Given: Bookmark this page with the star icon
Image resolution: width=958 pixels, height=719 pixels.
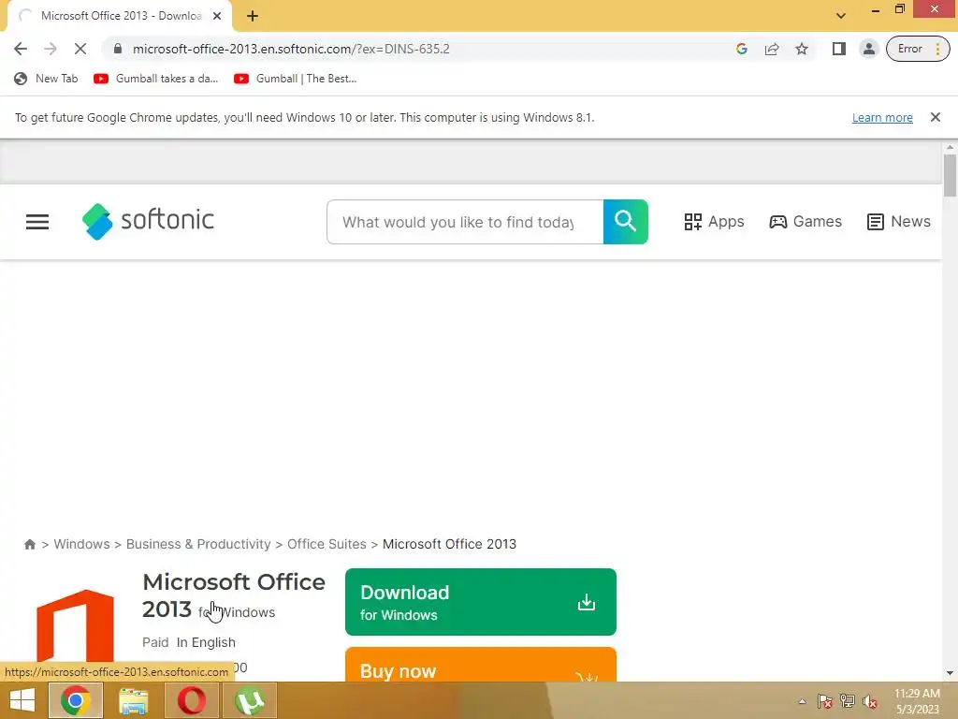Looking at the screenshot, I should pyautogui.click(x=802, y=49).
